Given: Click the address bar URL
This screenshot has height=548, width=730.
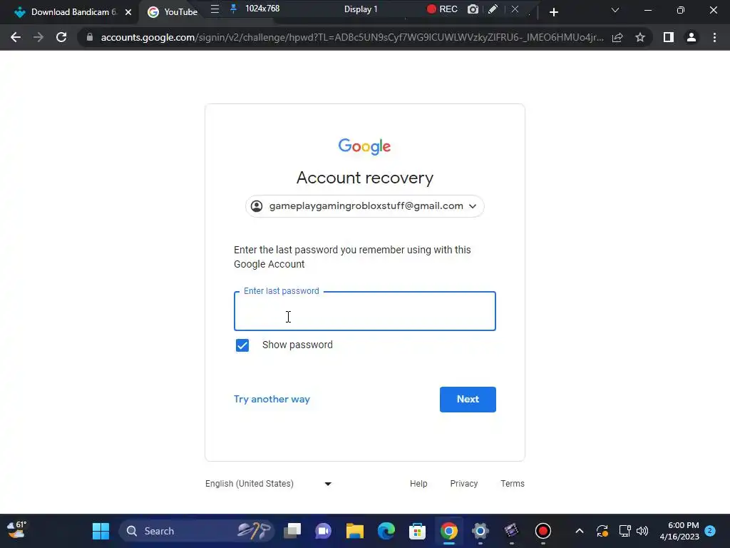Looking at the screenshot, I should point(352,37).
